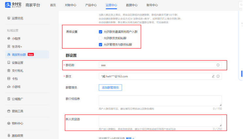Click the Alipay logo in the header
This screenshot has width=243, height=139.
click(x=11, y=5)
